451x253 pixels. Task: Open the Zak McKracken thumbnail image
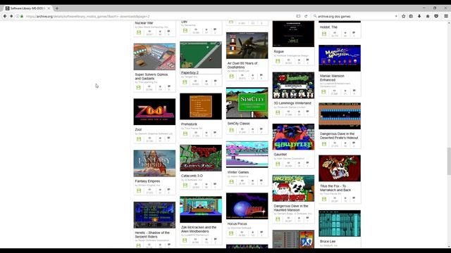[201, 209]
